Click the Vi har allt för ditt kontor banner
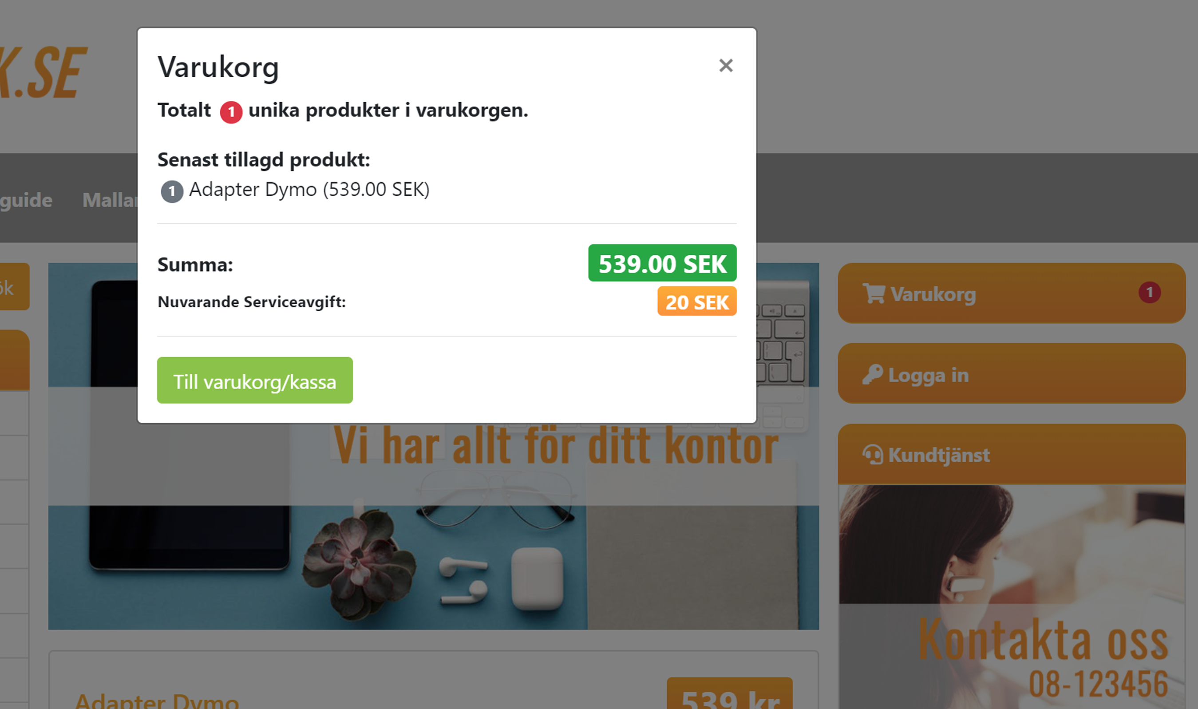Image resolution: width=1198 pixels, height=709 pixels. click(x=555, y=445)
